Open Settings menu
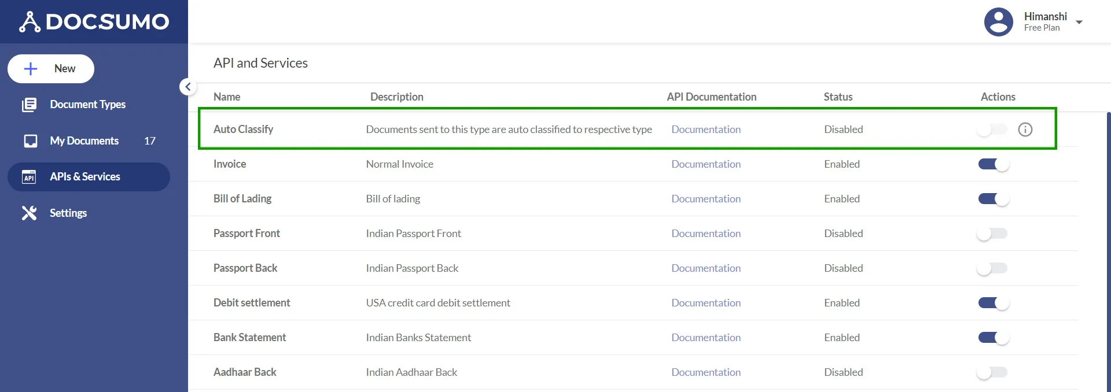 click(89, 213)
